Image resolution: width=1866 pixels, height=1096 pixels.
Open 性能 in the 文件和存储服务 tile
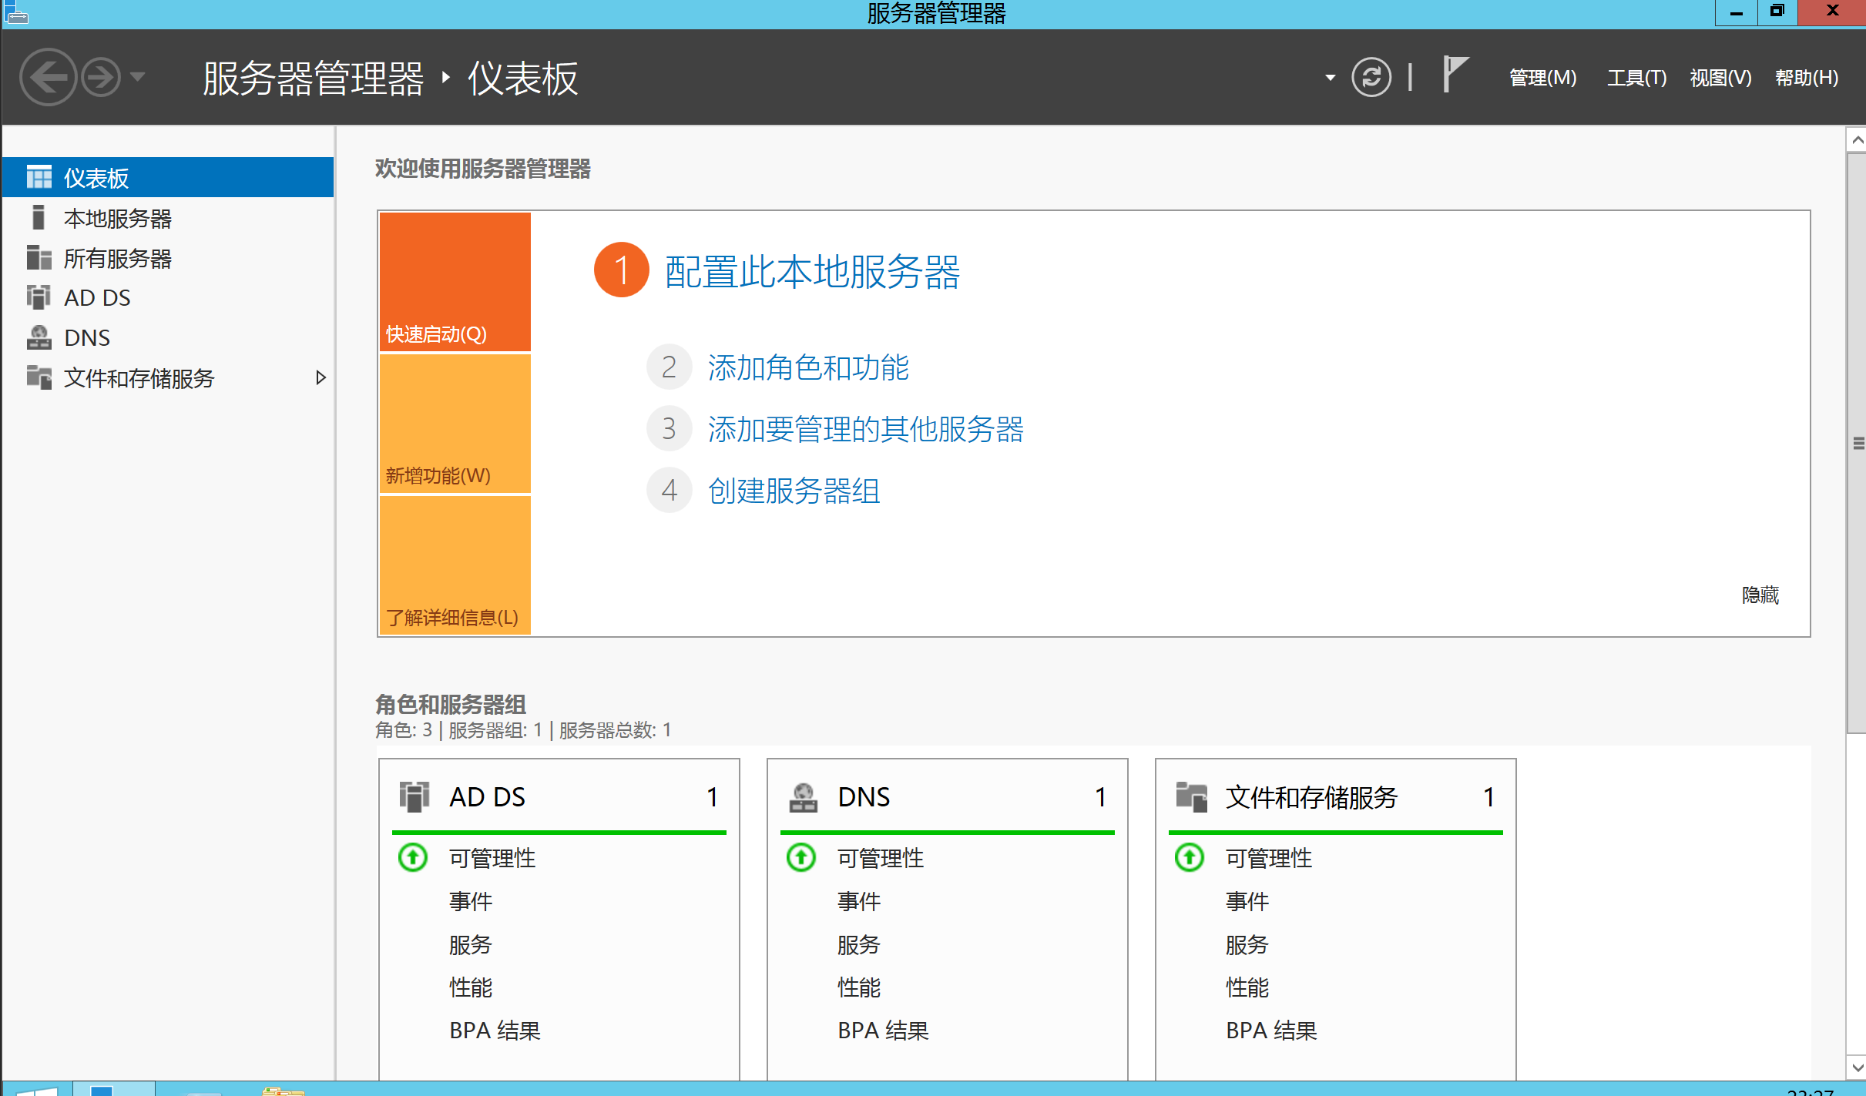1247,987
